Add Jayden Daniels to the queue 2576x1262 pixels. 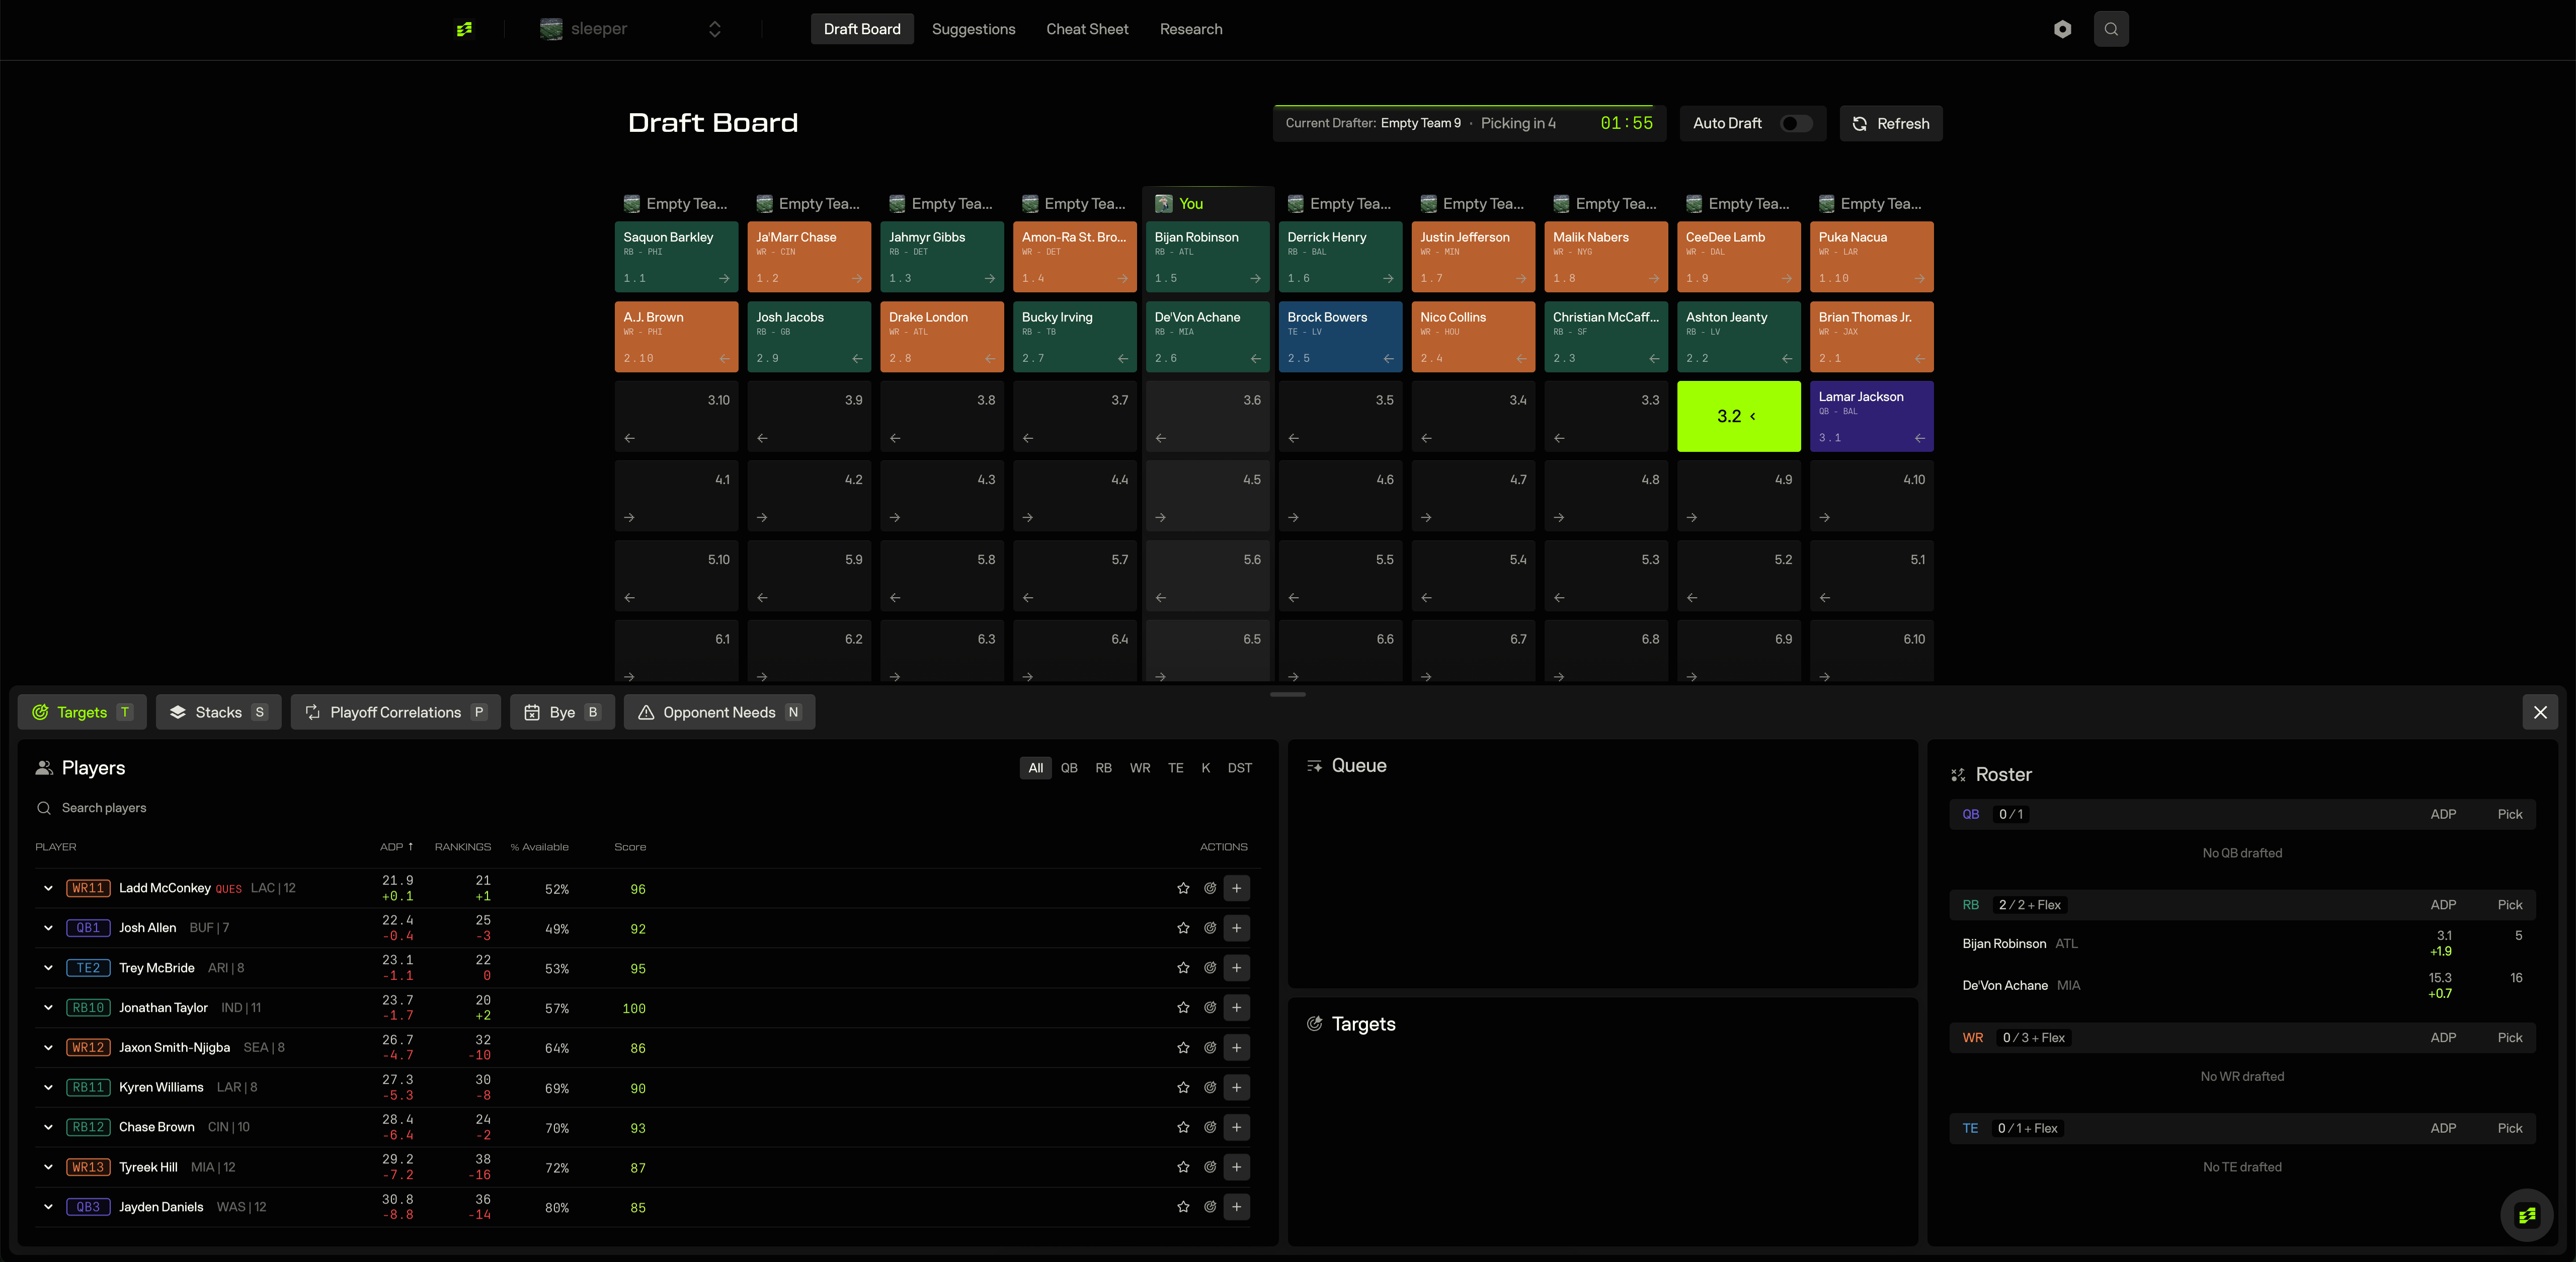coord(1237,1207)
